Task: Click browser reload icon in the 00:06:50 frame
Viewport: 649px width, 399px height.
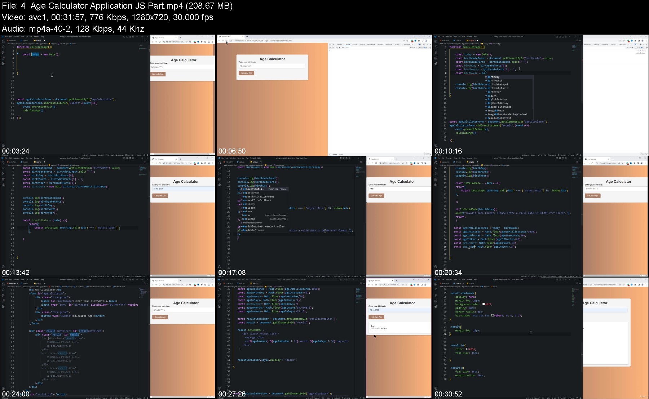Action: 226,41
